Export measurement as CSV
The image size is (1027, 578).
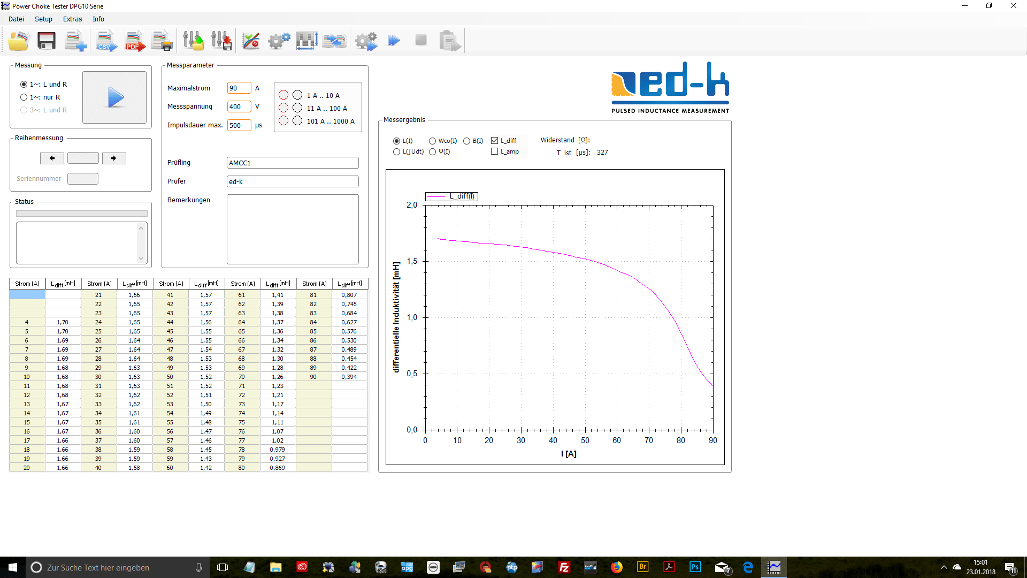106,41
